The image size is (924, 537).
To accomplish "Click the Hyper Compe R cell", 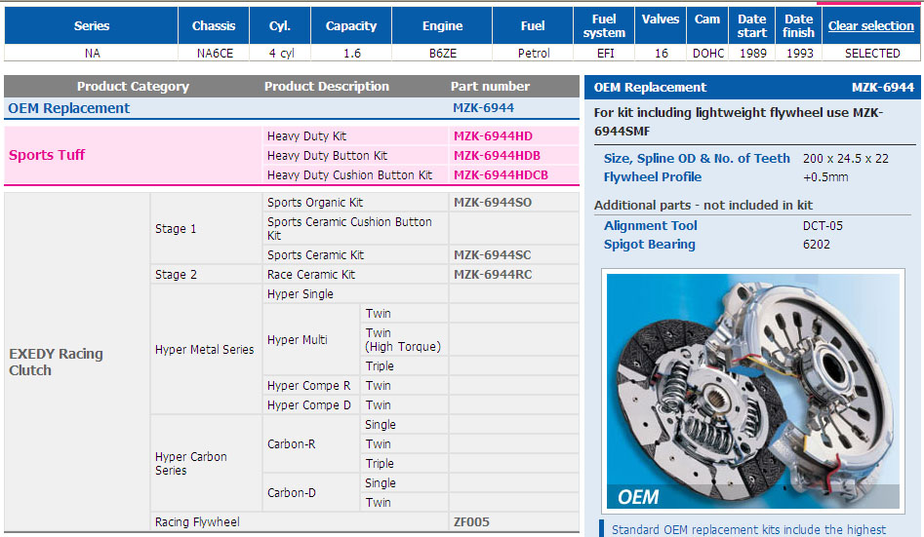I will pos(311,386).
